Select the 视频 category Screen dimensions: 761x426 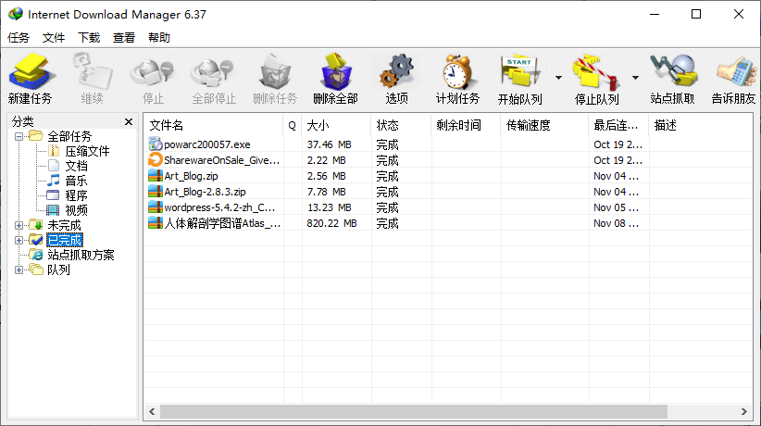(x=76, y=210)
